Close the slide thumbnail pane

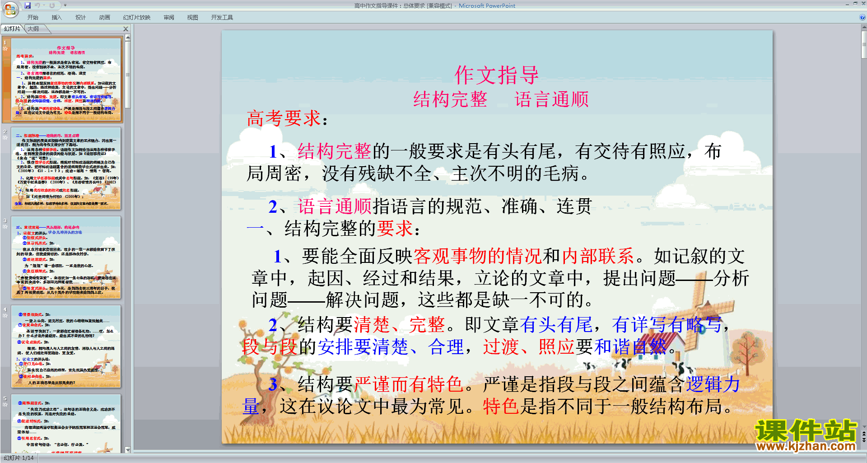tap(126, 29)
